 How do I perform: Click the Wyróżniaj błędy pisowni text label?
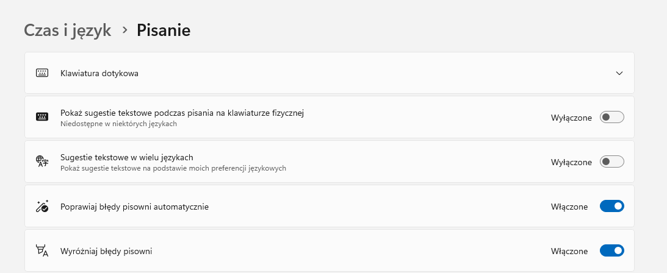point(106,251)
